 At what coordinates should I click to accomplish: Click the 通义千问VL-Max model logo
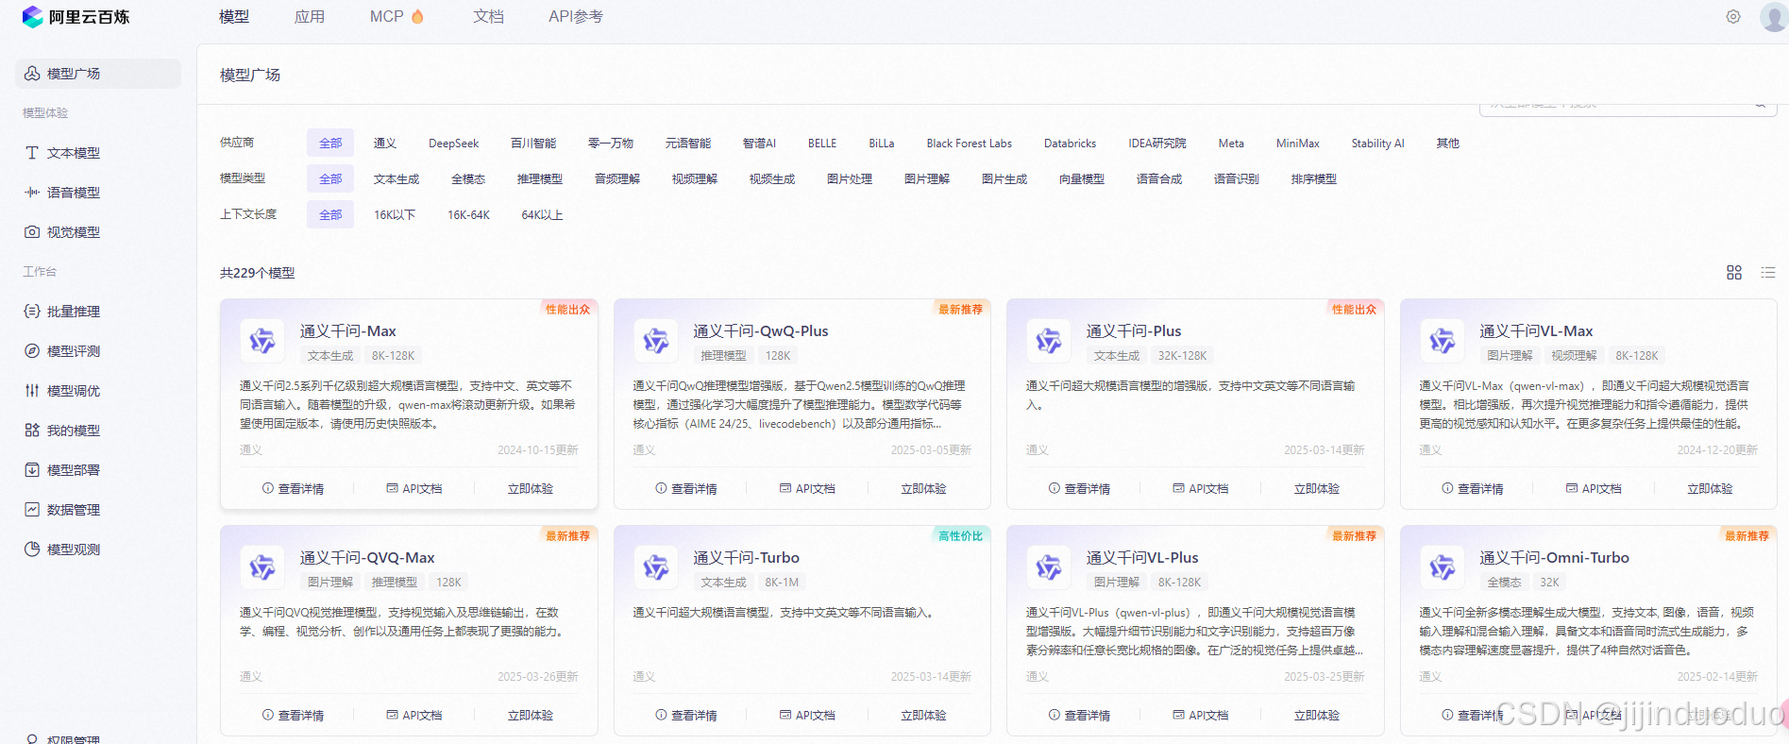coord(1443,341)
